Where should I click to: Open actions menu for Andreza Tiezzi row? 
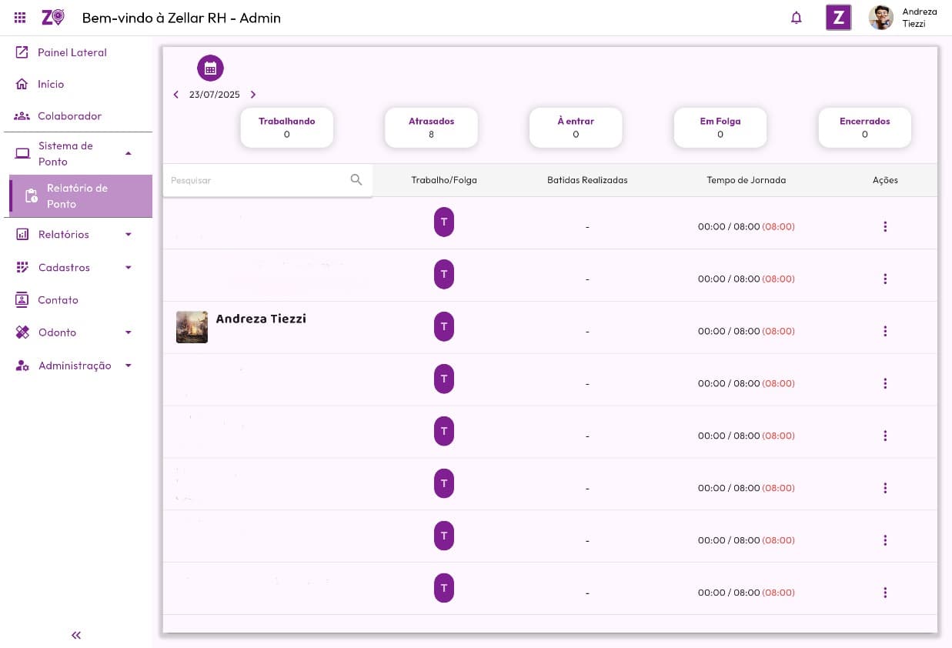885,331
